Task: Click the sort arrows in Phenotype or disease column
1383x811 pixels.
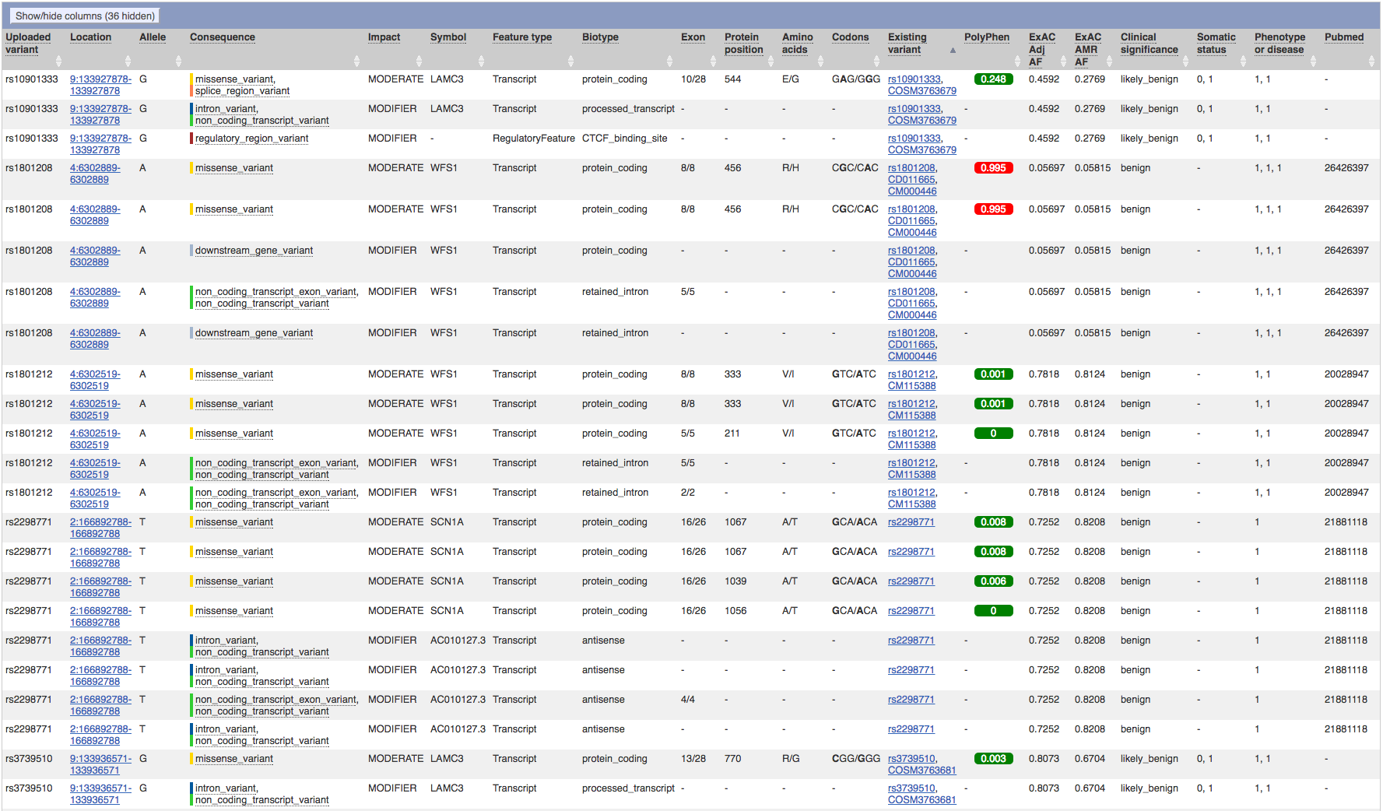Action: point(1314,61)
